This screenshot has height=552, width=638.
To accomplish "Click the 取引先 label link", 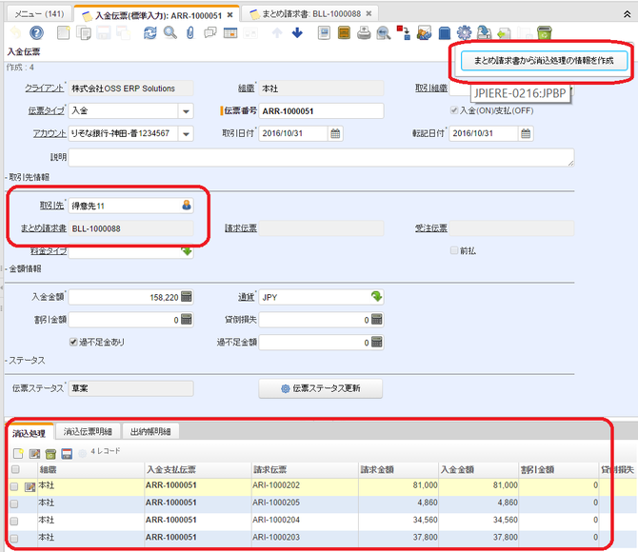I will 52,206.
